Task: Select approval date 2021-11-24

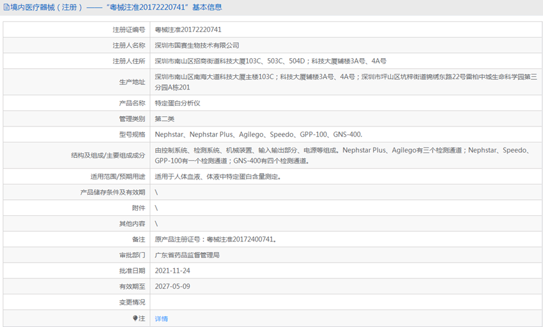Action: click(172, 271)
